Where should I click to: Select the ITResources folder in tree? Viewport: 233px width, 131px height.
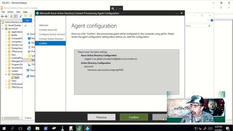17,51
